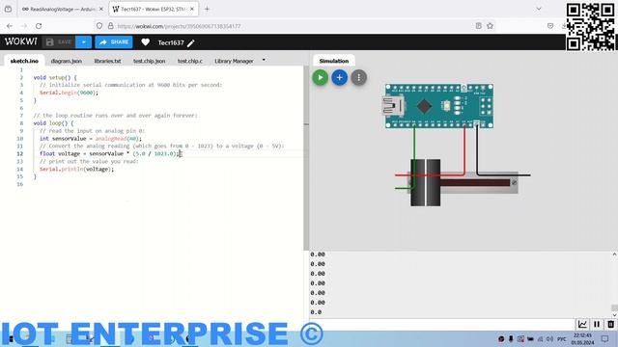Click the Arduino USB connector

click(392, 106)
